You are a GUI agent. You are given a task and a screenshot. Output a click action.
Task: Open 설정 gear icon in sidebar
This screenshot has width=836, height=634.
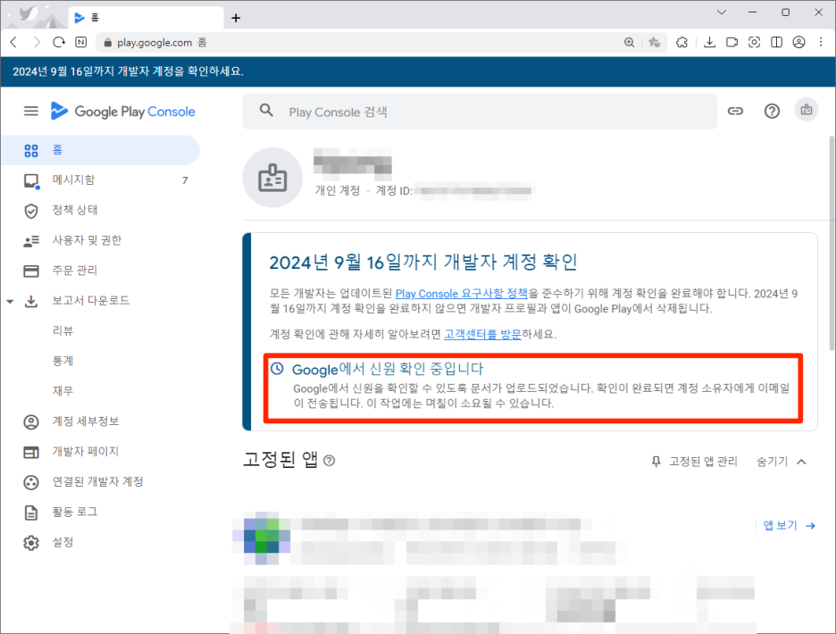31,543
